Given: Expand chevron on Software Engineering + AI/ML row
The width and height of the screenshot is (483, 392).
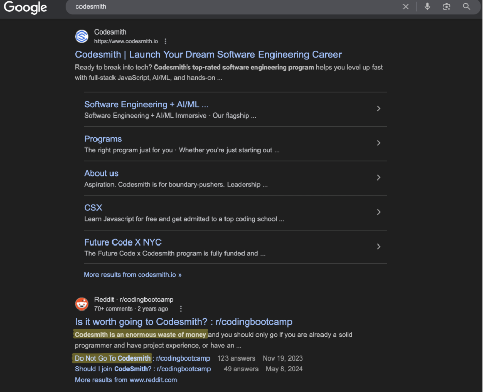Looking at the screenshot, I should coord(379,109).
